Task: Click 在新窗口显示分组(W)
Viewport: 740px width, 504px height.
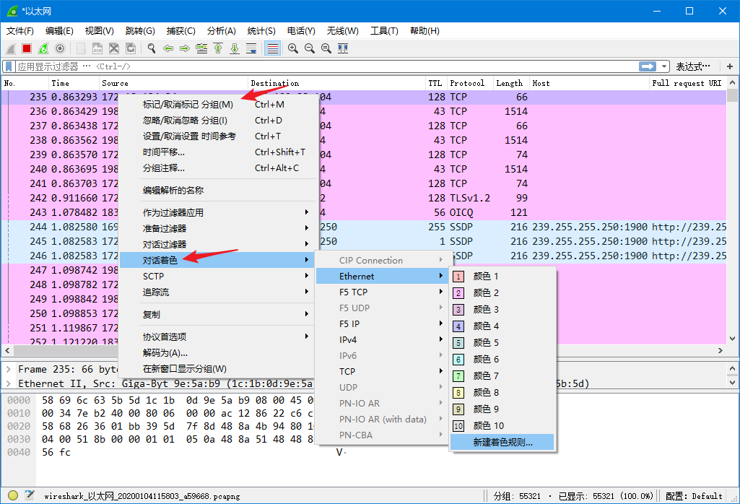Action: 217,369
